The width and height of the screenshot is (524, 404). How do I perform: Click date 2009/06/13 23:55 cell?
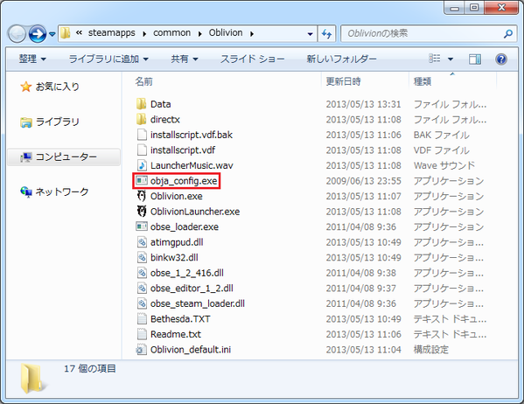[364, 181]
